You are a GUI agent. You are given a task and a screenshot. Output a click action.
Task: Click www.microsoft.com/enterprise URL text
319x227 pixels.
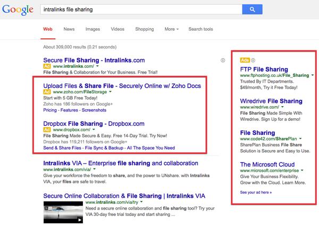(x=270, y=170)
